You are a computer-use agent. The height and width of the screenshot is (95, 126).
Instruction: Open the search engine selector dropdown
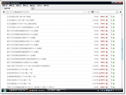coord(93,12)
